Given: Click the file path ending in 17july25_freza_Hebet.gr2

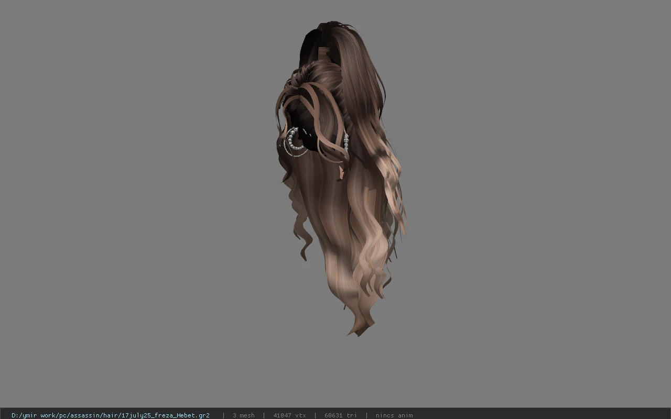Looking at the screenshot, I should [x=111, y=415].
